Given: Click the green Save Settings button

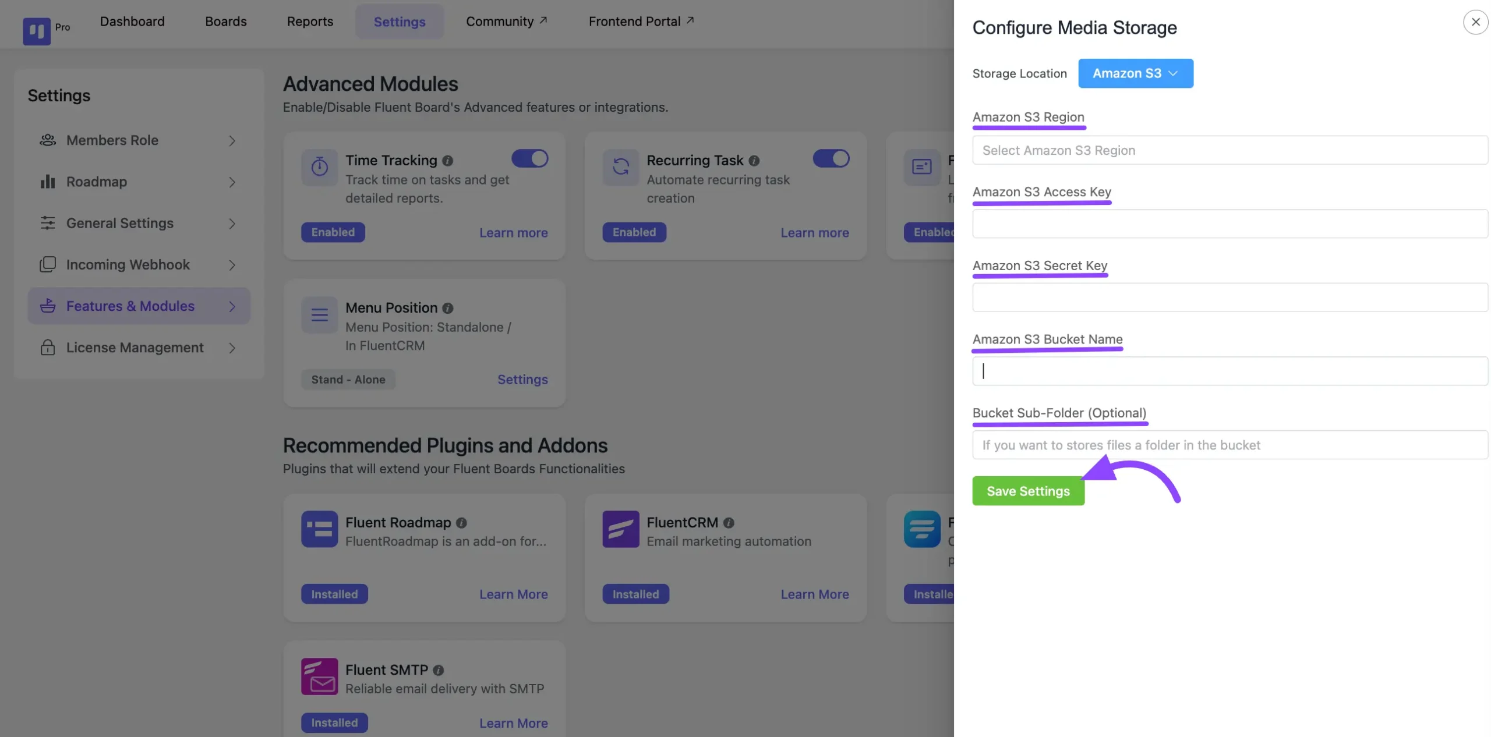Looking at the screenshot, I should [x=1027, y=491].
